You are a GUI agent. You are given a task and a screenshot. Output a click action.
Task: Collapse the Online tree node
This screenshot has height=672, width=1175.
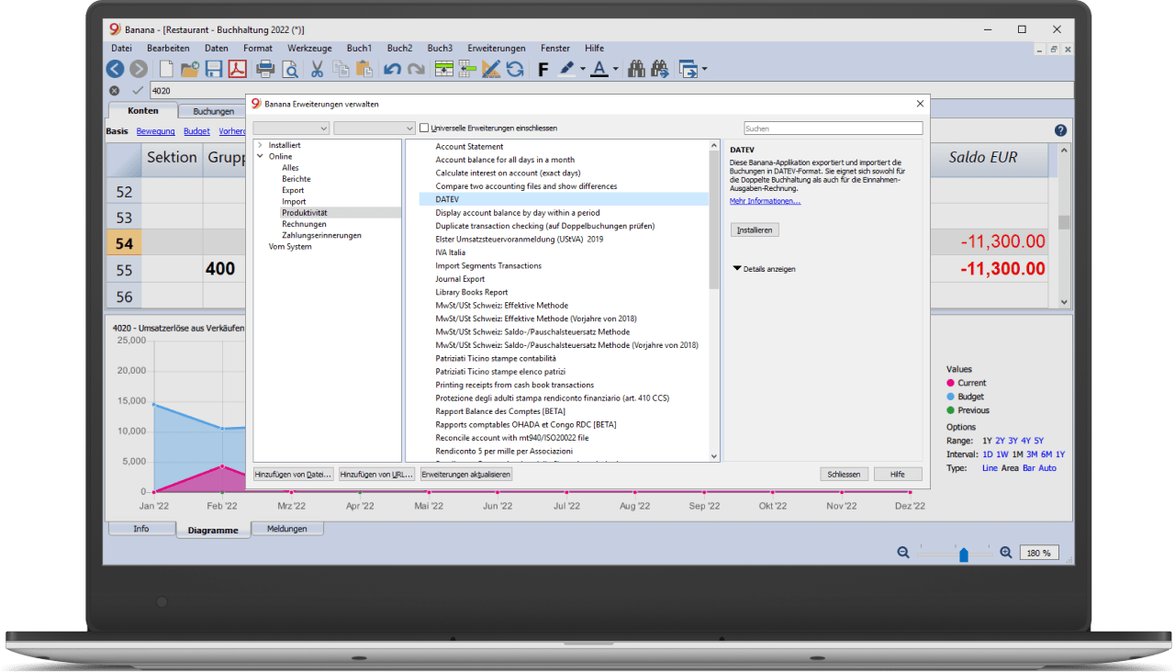pos(260,157)
